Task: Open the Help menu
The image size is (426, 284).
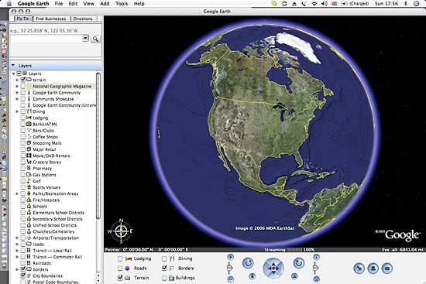Action: [x=139, y=4]
